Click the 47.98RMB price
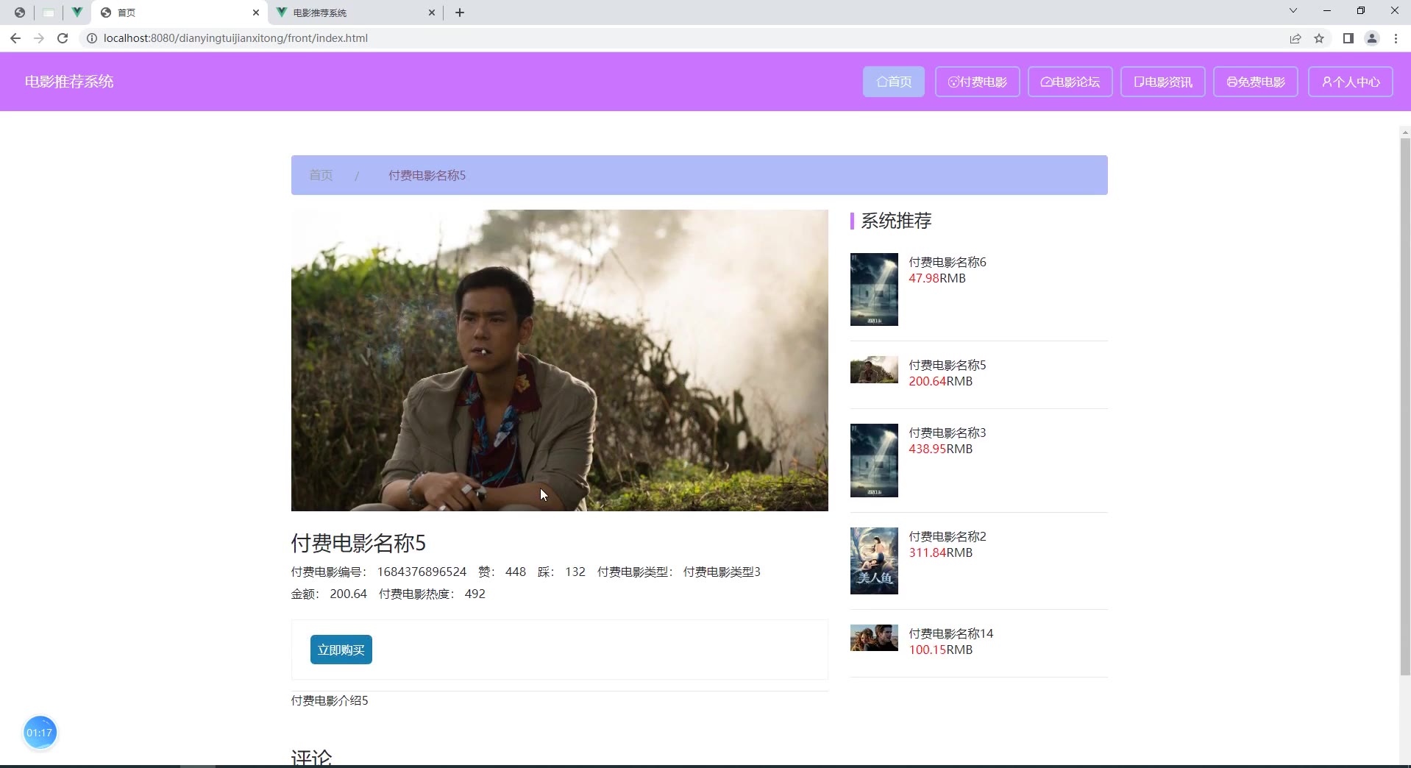This screenshot has height=768, width=1411. pyautogui.click(x=937, y=278)
